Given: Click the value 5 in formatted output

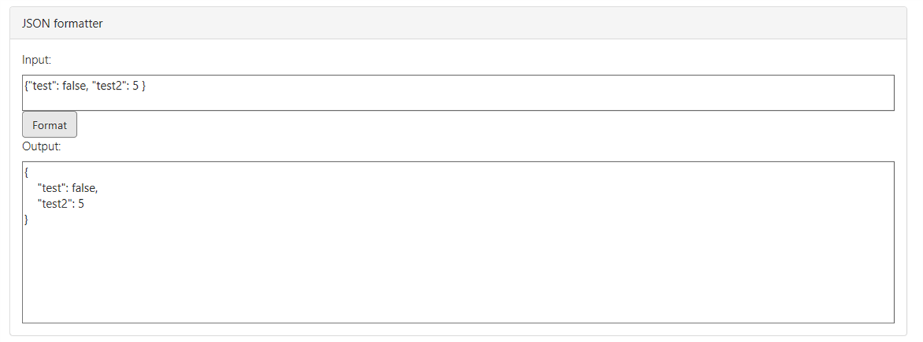Looking at the screenshot, I should pos(81,204).
